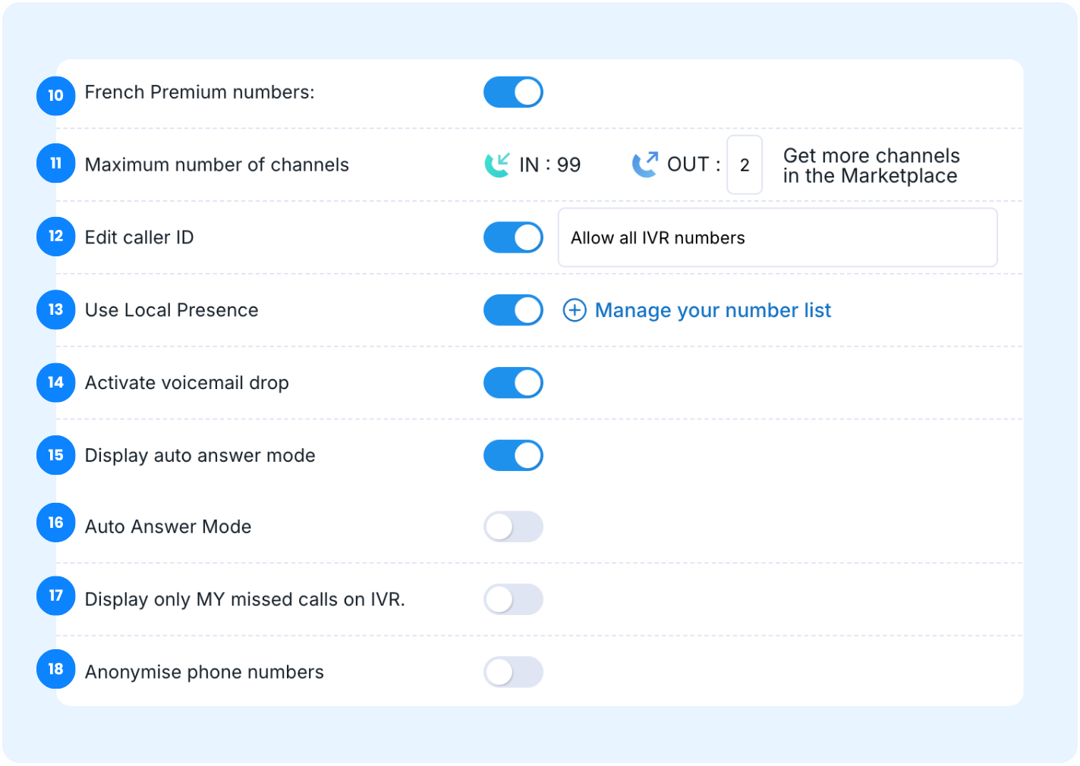1080x766 pixels.
Task: Disable French Premium numbers toggle
Action: tap(513, 93)
